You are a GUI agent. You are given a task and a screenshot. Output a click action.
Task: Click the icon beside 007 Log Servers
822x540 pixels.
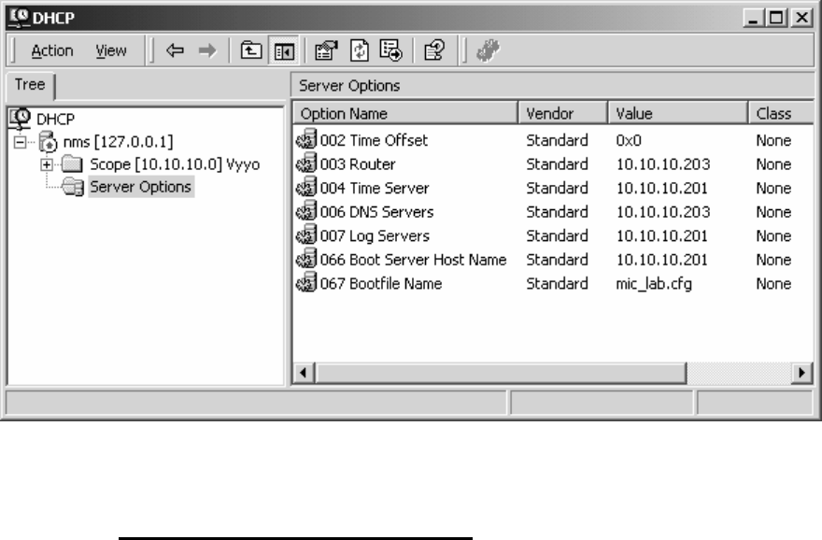pyautogui.click(x=306, y=234)
